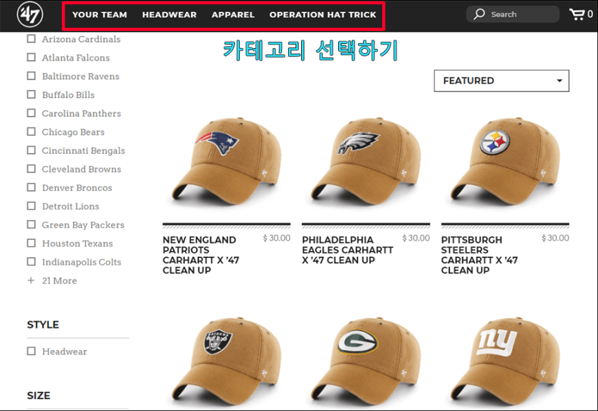Click the SIZE filter heading
The height and width of the screenshot is (411, 598).
coord(38,396)
